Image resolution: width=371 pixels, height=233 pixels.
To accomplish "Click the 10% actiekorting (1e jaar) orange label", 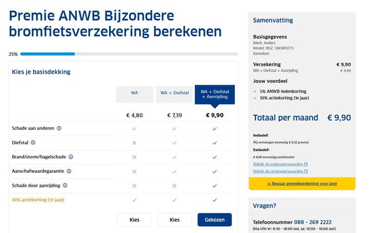I will coord(38,200).
